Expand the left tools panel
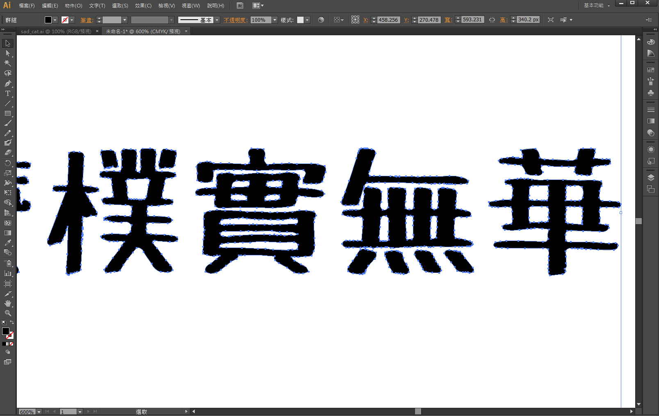Image resolution: width=659 pixels, height=416 pixels. 3,30
